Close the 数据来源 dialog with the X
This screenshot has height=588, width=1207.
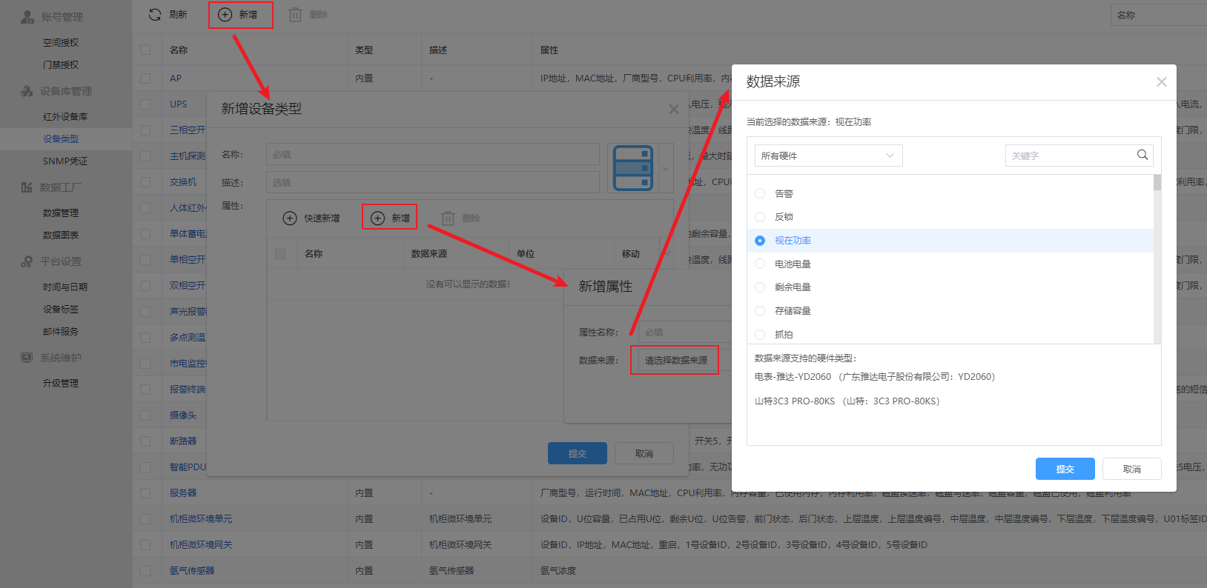coord(1162,82)
